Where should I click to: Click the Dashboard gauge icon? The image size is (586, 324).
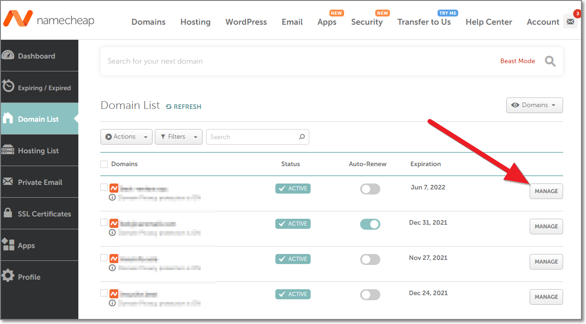pyautogui.click(x=8, y=55)
